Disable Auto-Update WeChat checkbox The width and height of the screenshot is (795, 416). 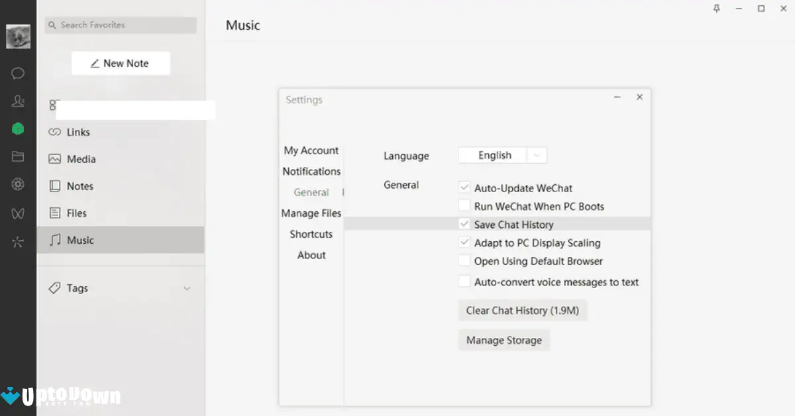tap(464, 188)
